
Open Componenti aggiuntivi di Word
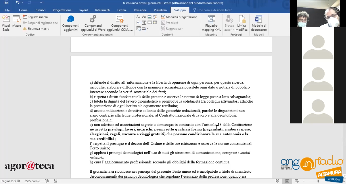93,23
